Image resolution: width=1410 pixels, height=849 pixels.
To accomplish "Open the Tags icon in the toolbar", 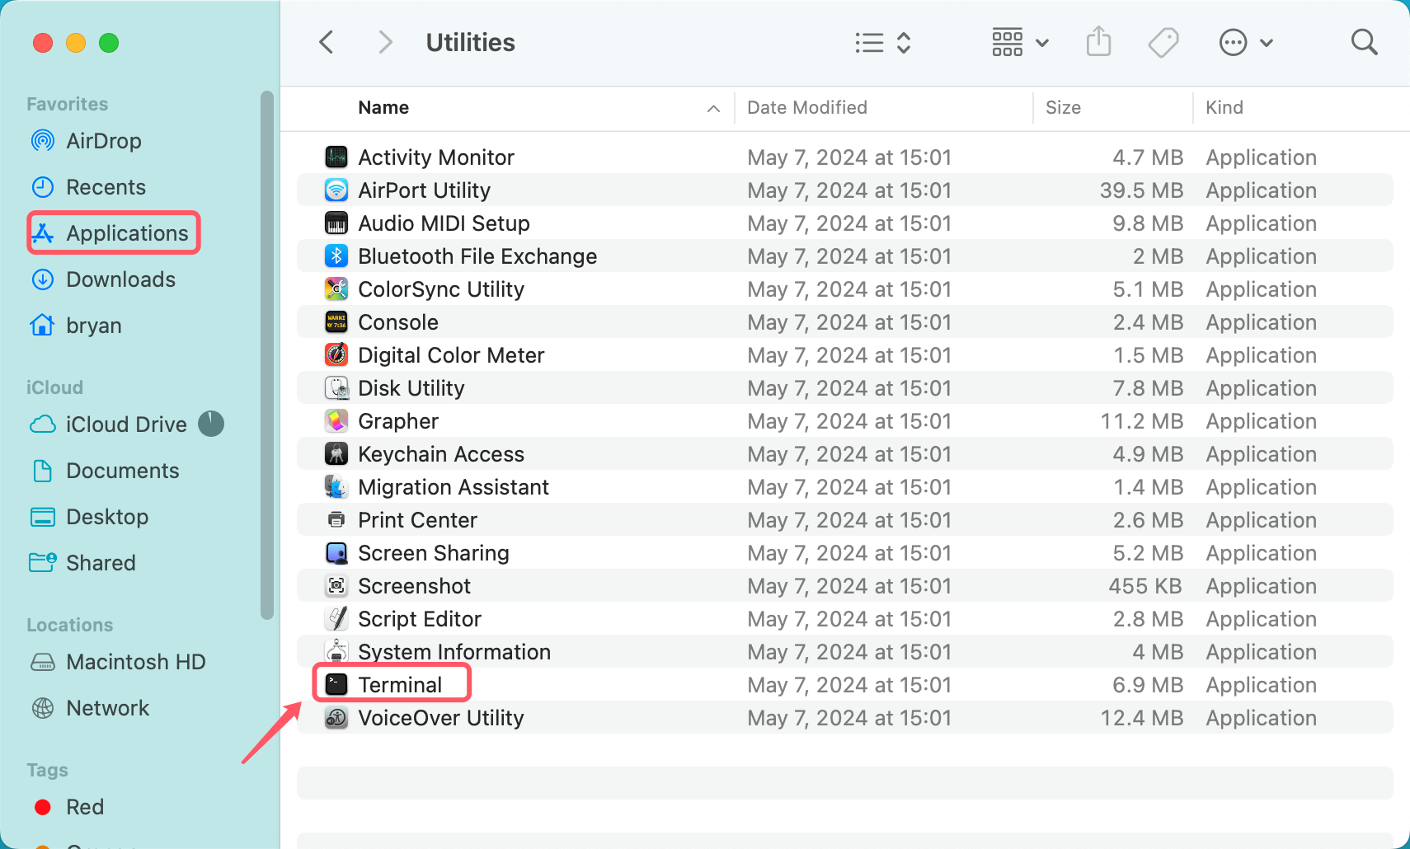I will 1163,41.
